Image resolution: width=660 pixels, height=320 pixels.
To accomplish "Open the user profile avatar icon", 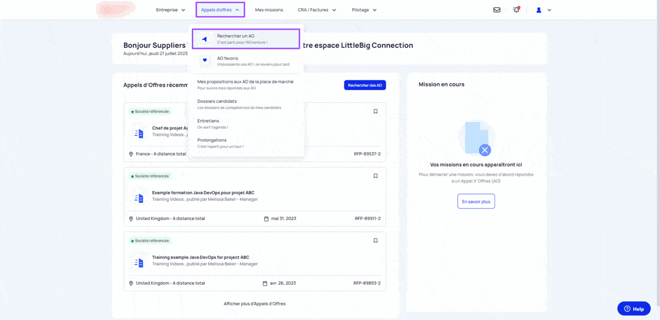I will 539,10.
